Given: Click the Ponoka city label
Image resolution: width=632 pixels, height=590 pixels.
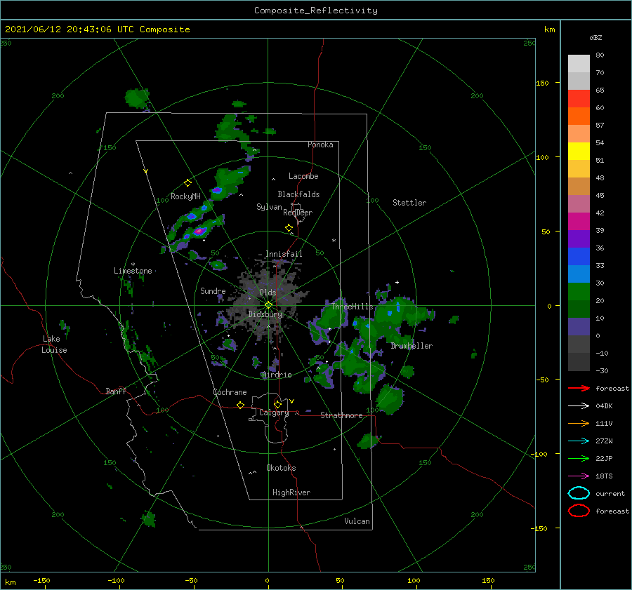Looking at the screenshot, I should (320, 145).
